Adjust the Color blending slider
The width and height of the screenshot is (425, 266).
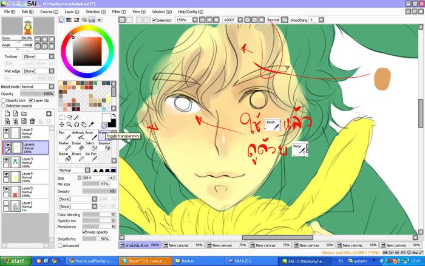pyautogui.click(x=99, y=214)
